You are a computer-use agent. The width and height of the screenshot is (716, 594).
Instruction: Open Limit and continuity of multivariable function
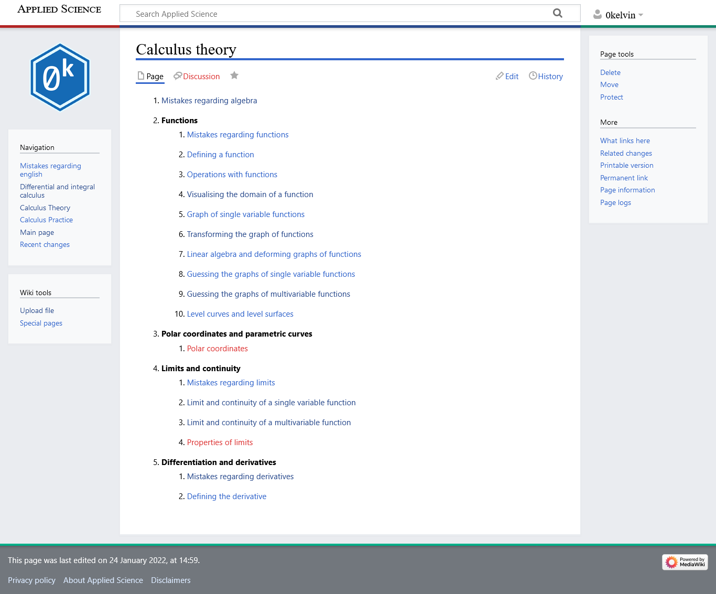coord(269,423)
